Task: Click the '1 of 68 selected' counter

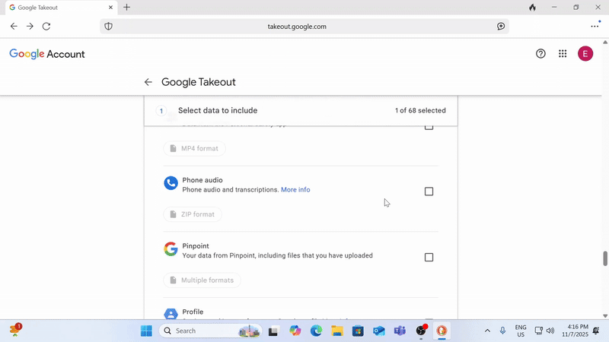Action: [x=420, y=110]
